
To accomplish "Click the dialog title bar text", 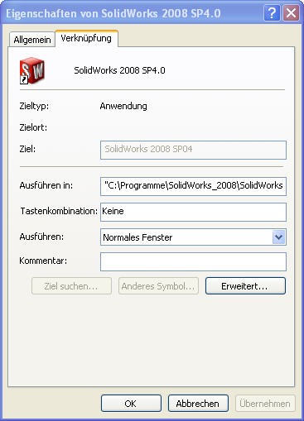I will click(113, 13).
